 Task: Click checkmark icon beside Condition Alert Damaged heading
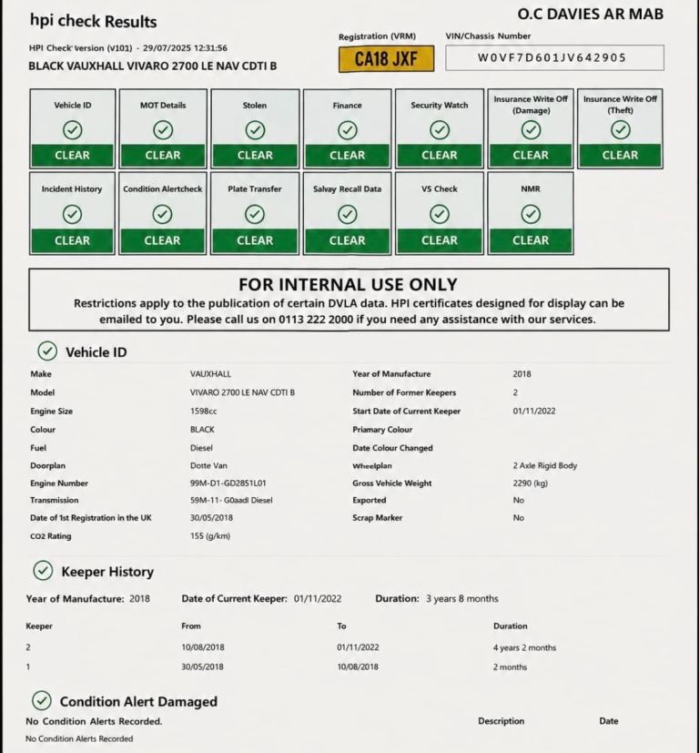tap(42, 701)
